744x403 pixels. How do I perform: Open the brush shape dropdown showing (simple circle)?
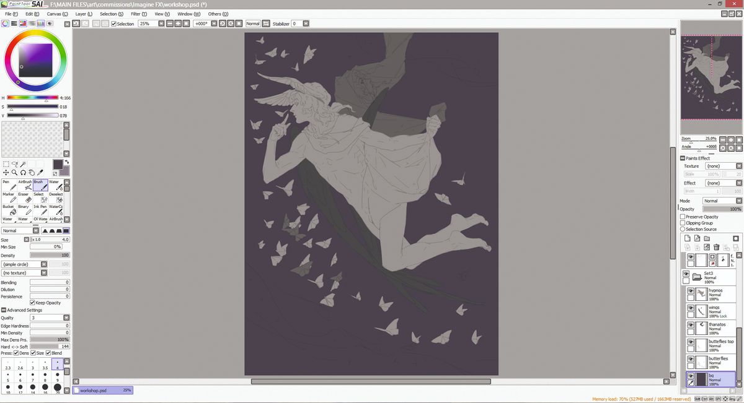click(43, 264)
